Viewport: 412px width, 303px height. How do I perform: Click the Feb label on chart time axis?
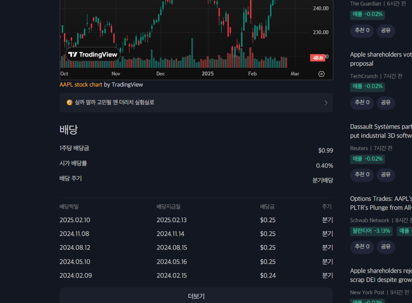click(252, 73)
